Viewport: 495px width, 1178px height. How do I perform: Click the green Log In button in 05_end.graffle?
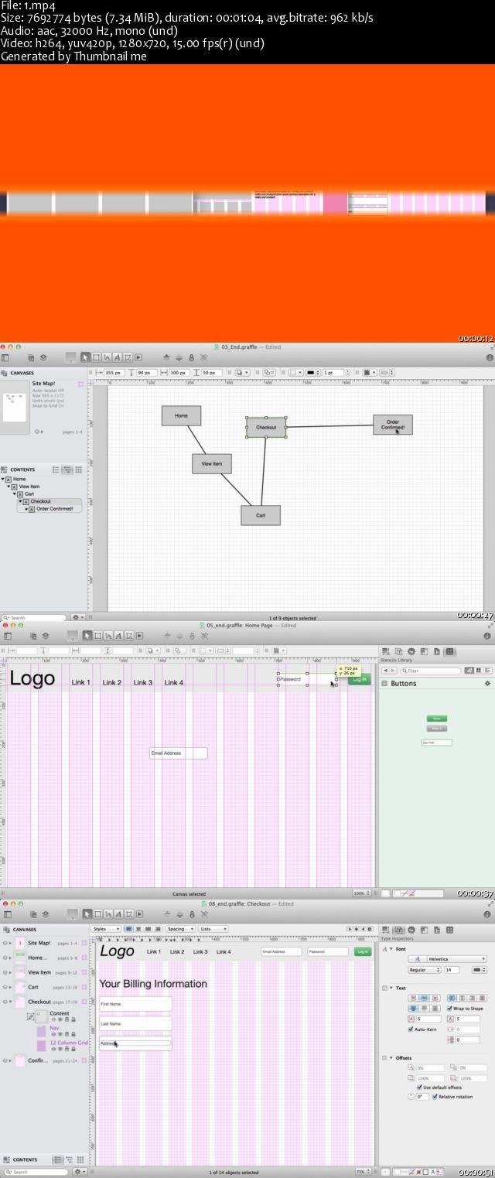coord(360,679)
